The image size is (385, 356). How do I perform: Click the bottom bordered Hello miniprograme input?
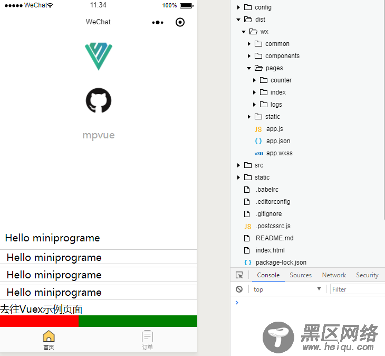99,292
